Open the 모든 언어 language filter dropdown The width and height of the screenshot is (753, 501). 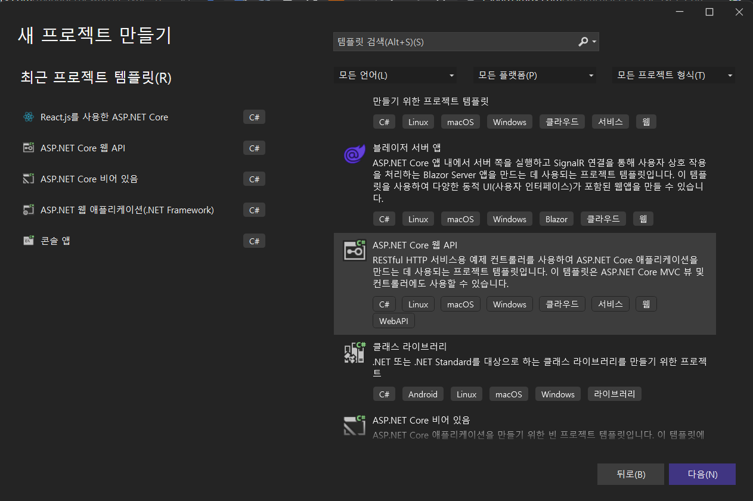pos(395,76)
